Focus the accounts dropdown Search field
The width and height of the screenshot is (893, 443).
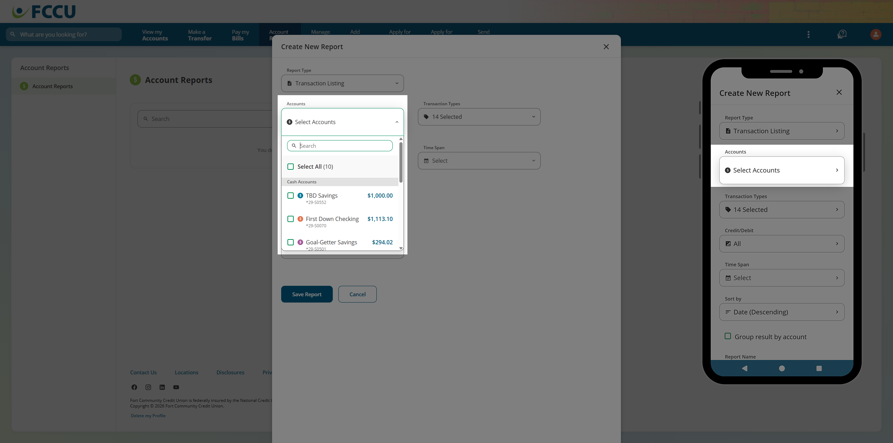340,146
